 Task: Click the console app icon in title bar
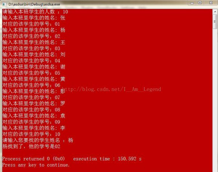[x=5, y=4]
